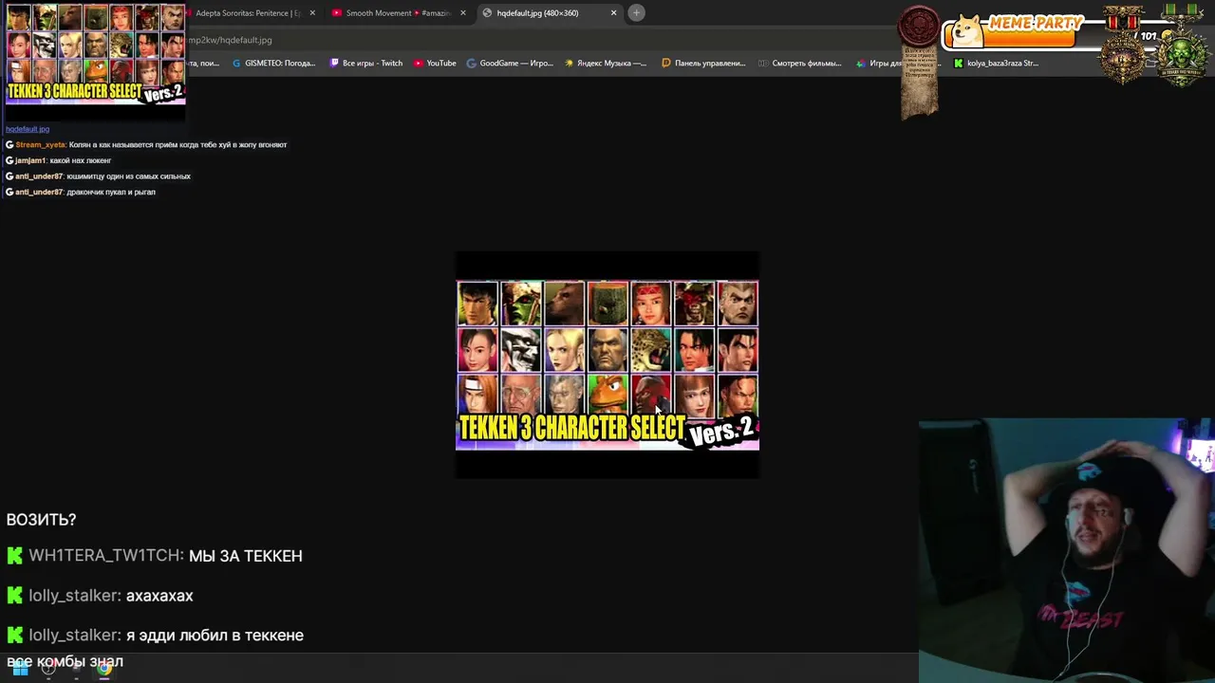Screen dimensions: 1215x683
Task: Click the ВОЗИТЬ? chat text
Action: (41, 520)
